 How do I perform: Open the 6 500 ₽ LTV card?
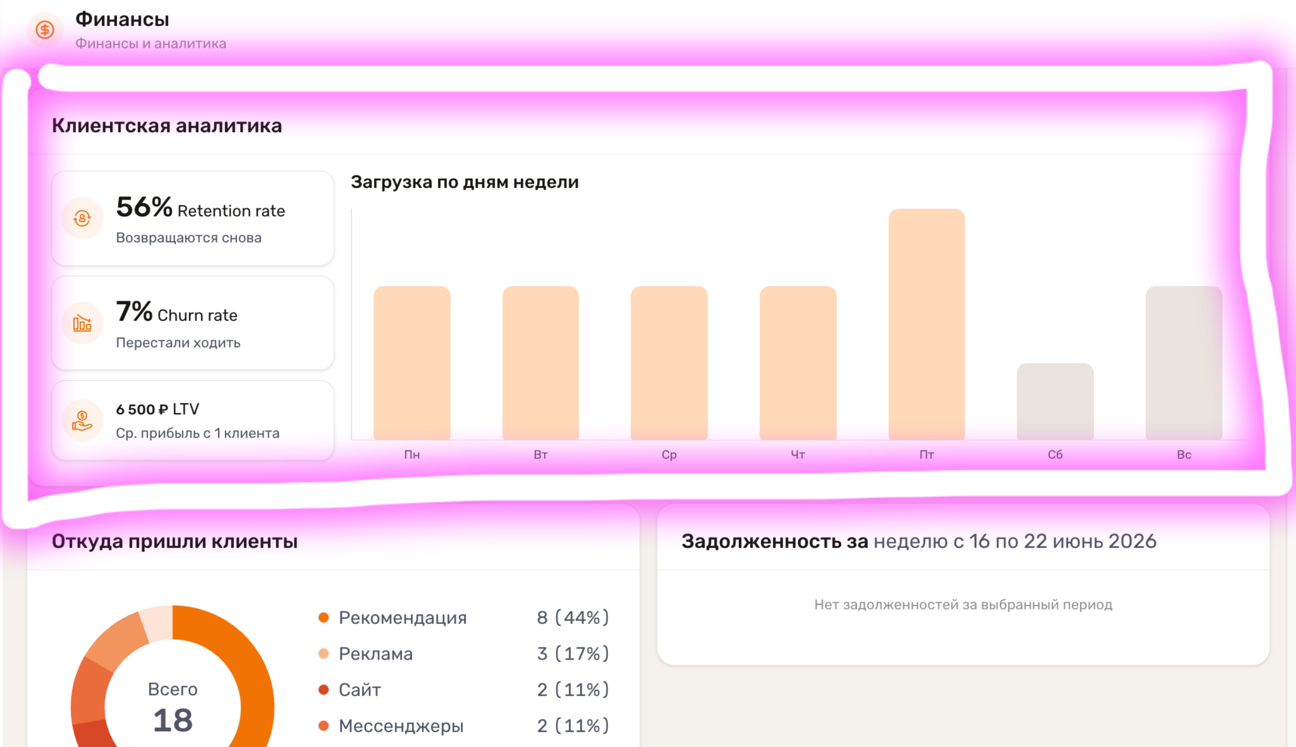[x=193, y=421]
